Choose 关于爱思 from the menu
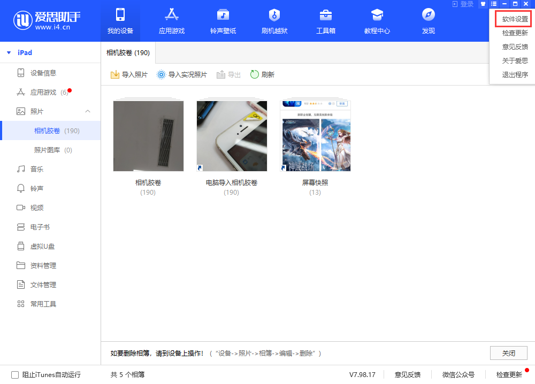Viewport: 535px width, 384px height. pyautogui.click(x=515, y=60)
